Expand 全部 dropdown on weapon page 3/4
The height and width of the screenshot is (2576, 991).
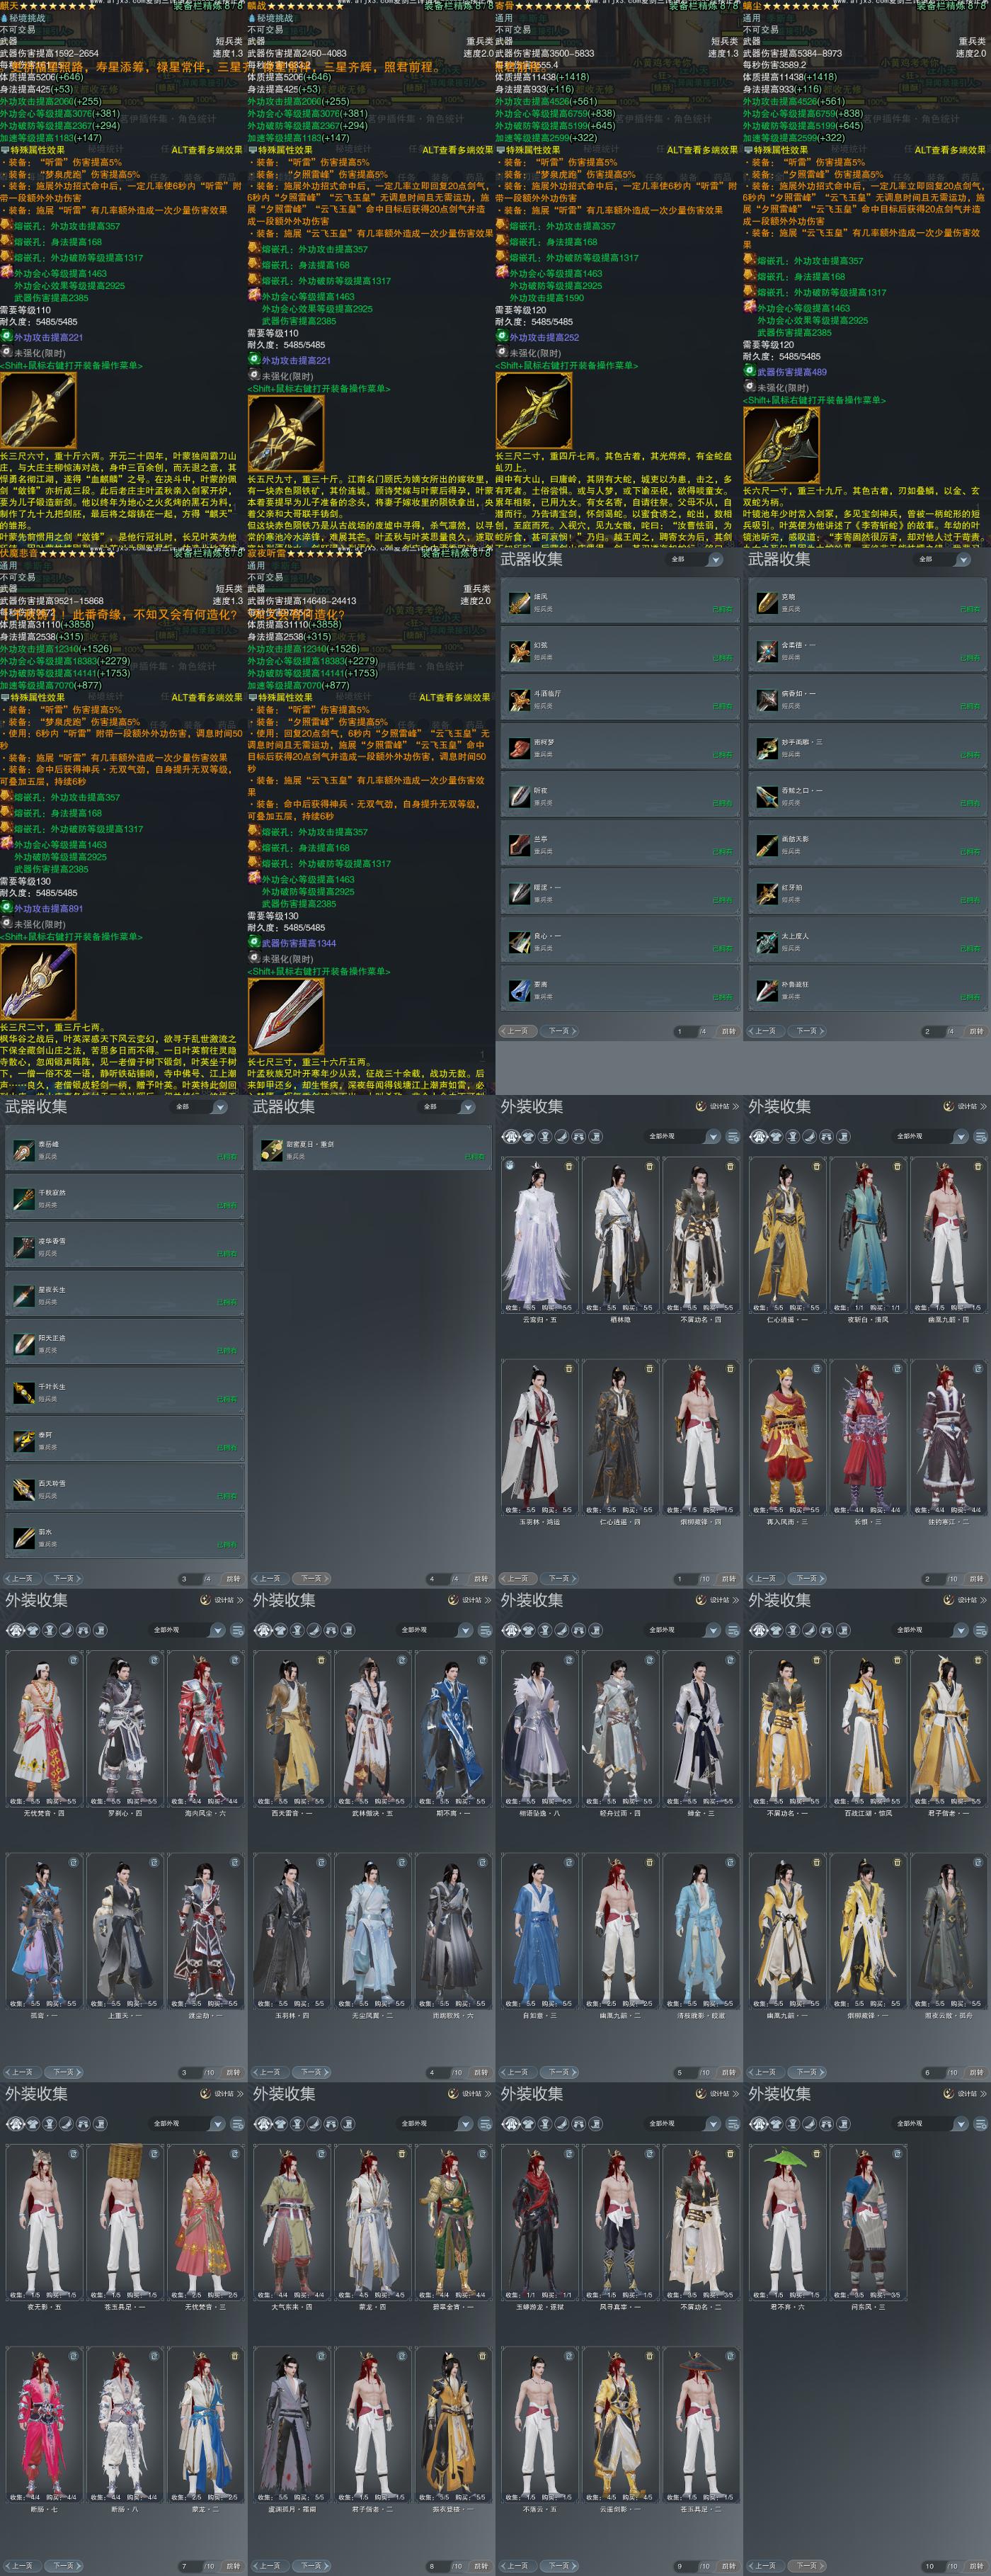[x=199, y=1107]
